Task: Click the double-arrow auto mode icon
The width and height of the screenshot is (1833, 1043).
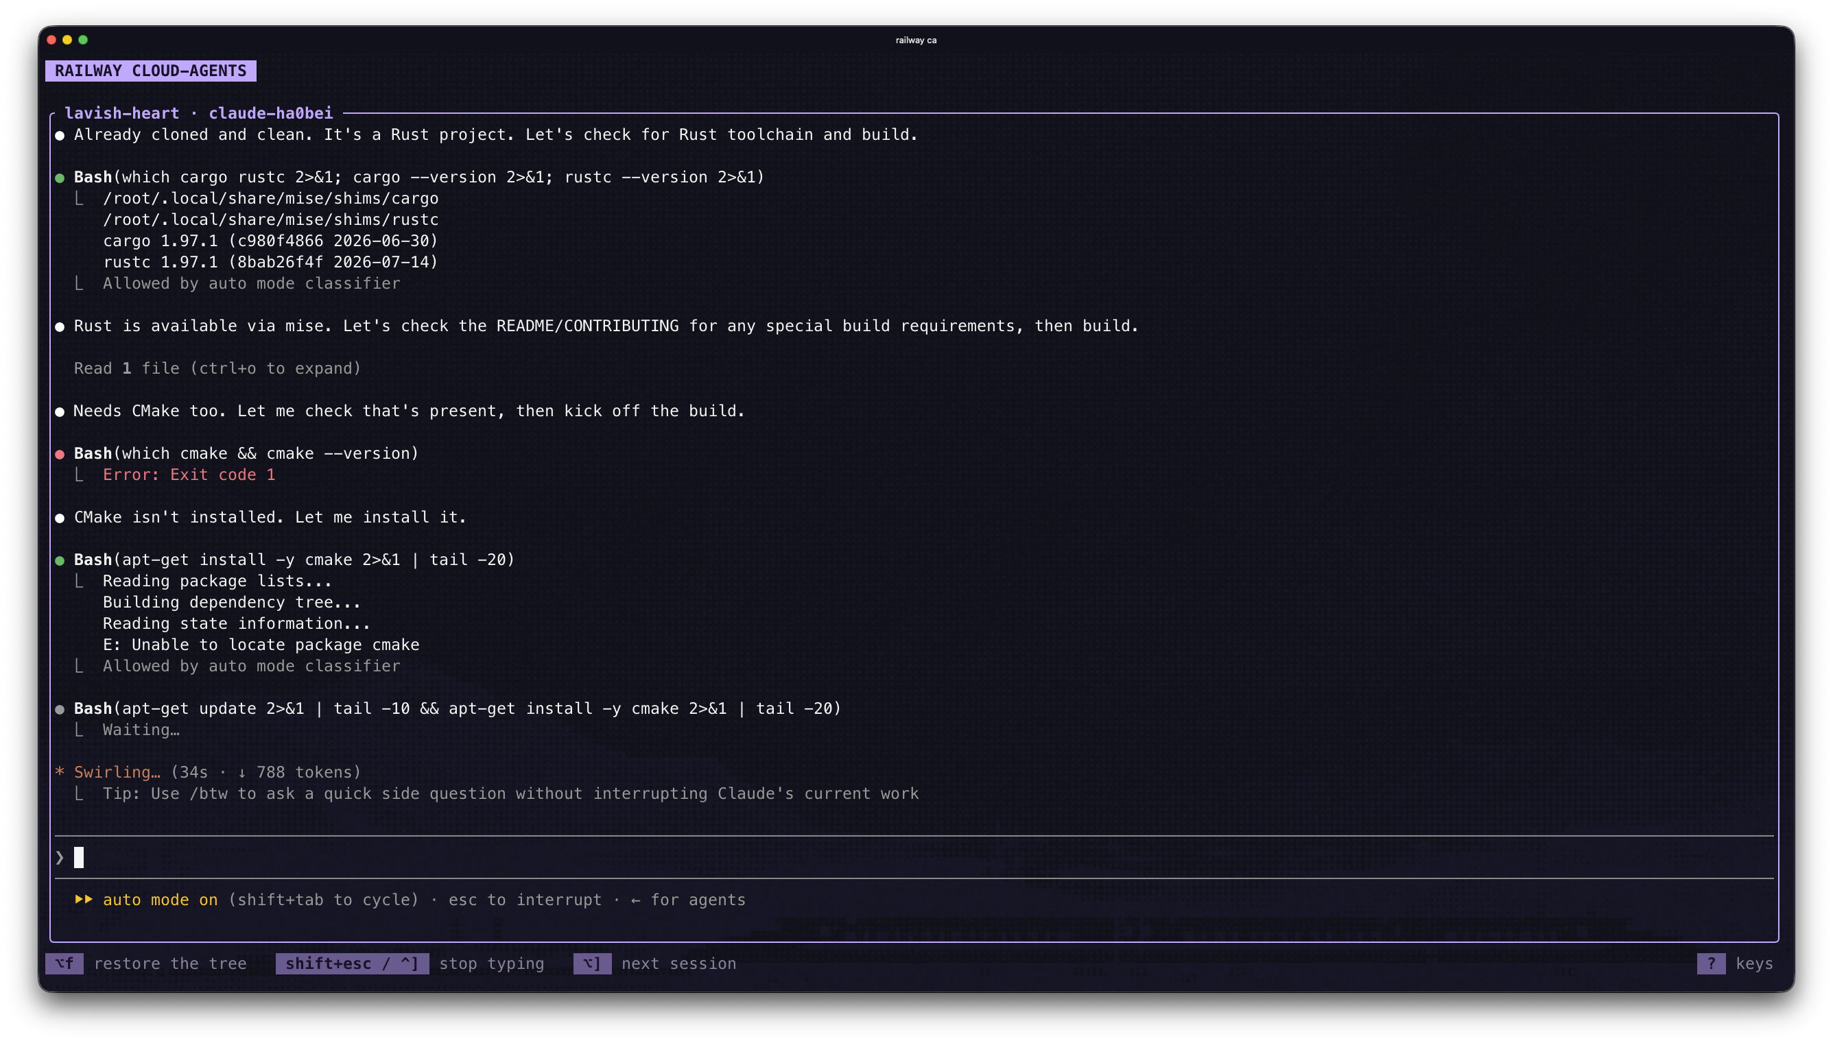Action: coord(84,900)
